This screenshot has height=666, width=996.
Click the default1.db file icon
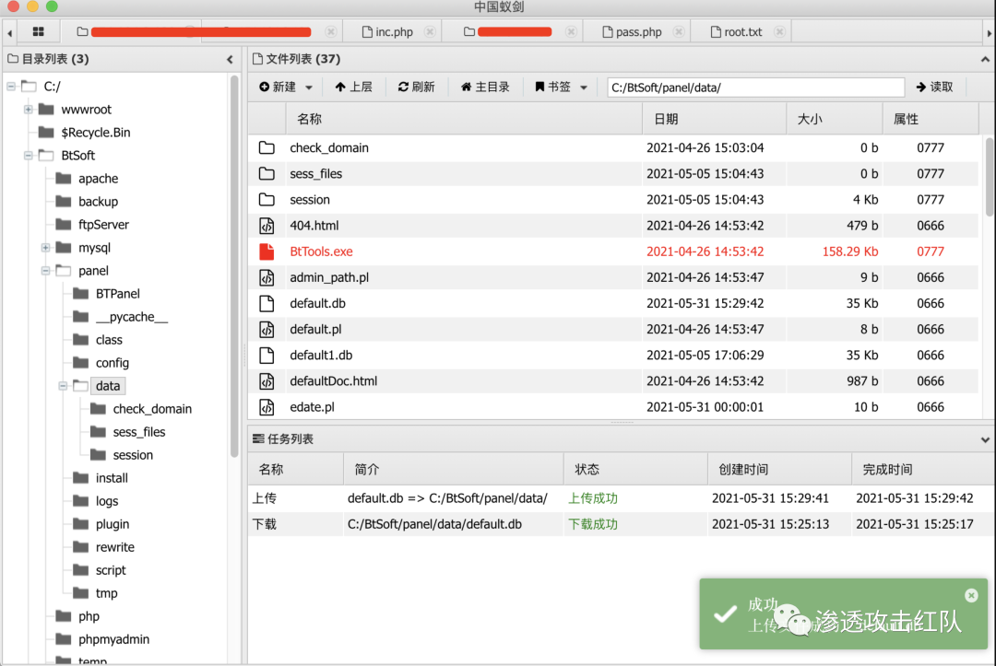(267, 356)
